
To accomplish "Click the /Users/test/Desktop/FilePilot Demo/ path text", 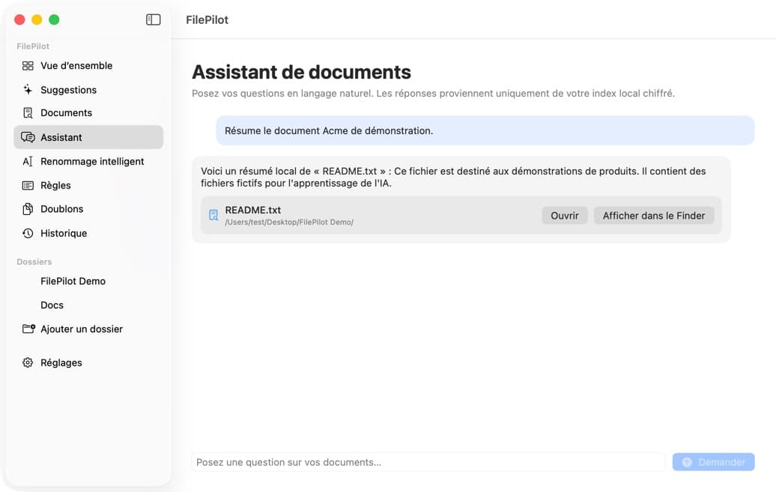I will click(x=289, y=222).
